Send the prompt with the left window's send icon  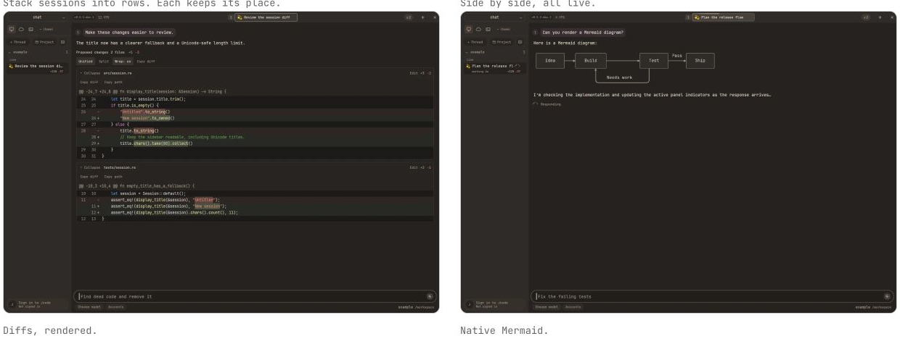click(429, 296)
